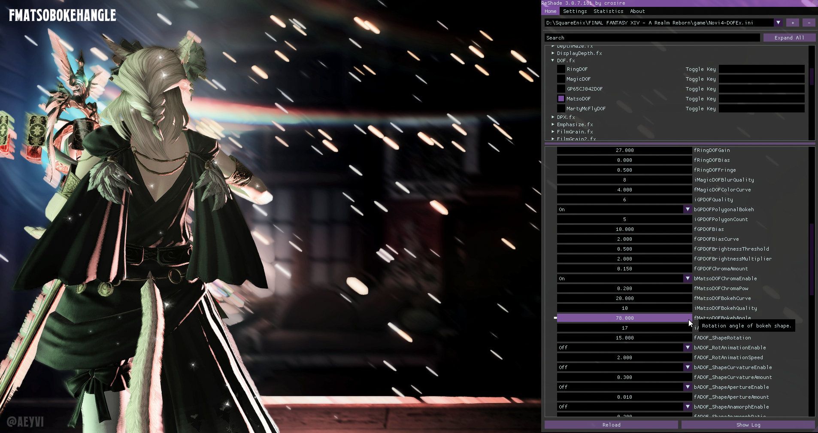The width and height of the screenshot is (818, 433).
Task: Click fMagicDOFColorCurve value field
Action: pos(624,190)
